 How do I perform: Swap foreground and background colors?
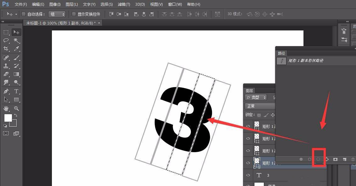[x=16, y=115]
